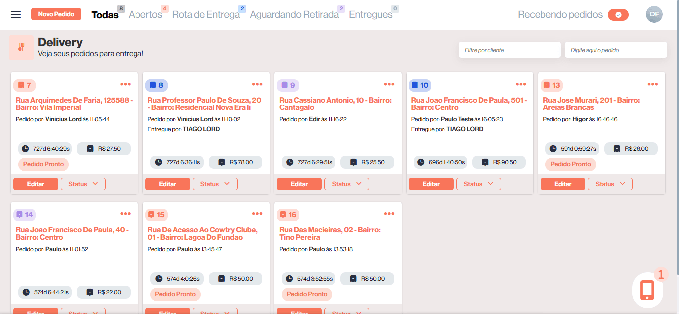Switch to the Entregues tab
The width and height of the screenshot is (679, 314).
tap(371, 15)
